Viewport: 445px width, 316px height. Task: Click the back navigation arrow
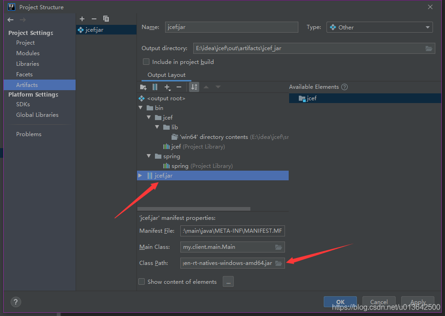point(11,19)
